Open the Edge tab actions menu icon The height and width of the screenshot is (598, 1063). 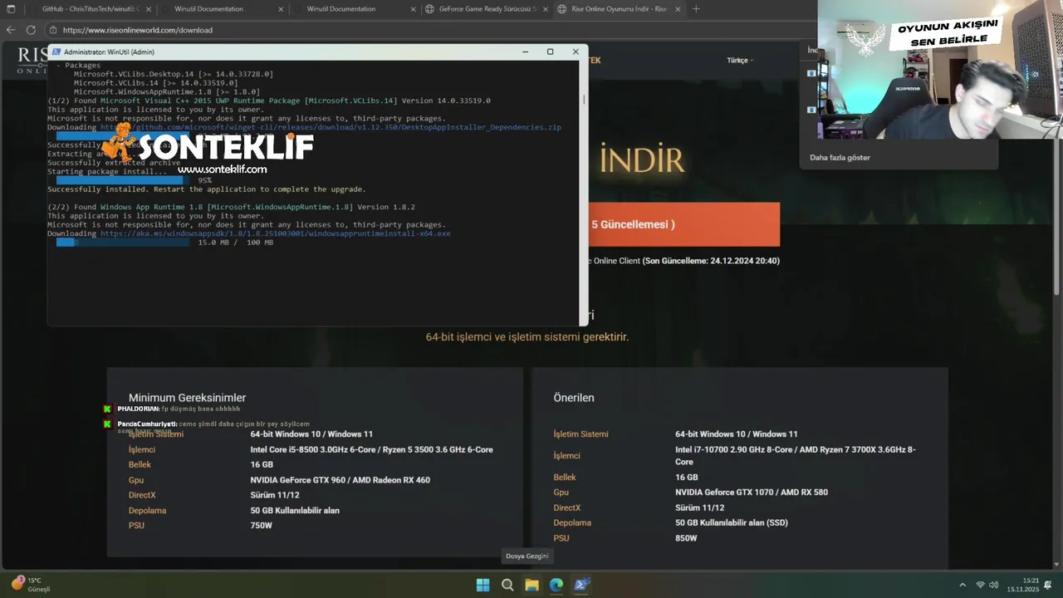pyautogui.click(x=11, y=9)
